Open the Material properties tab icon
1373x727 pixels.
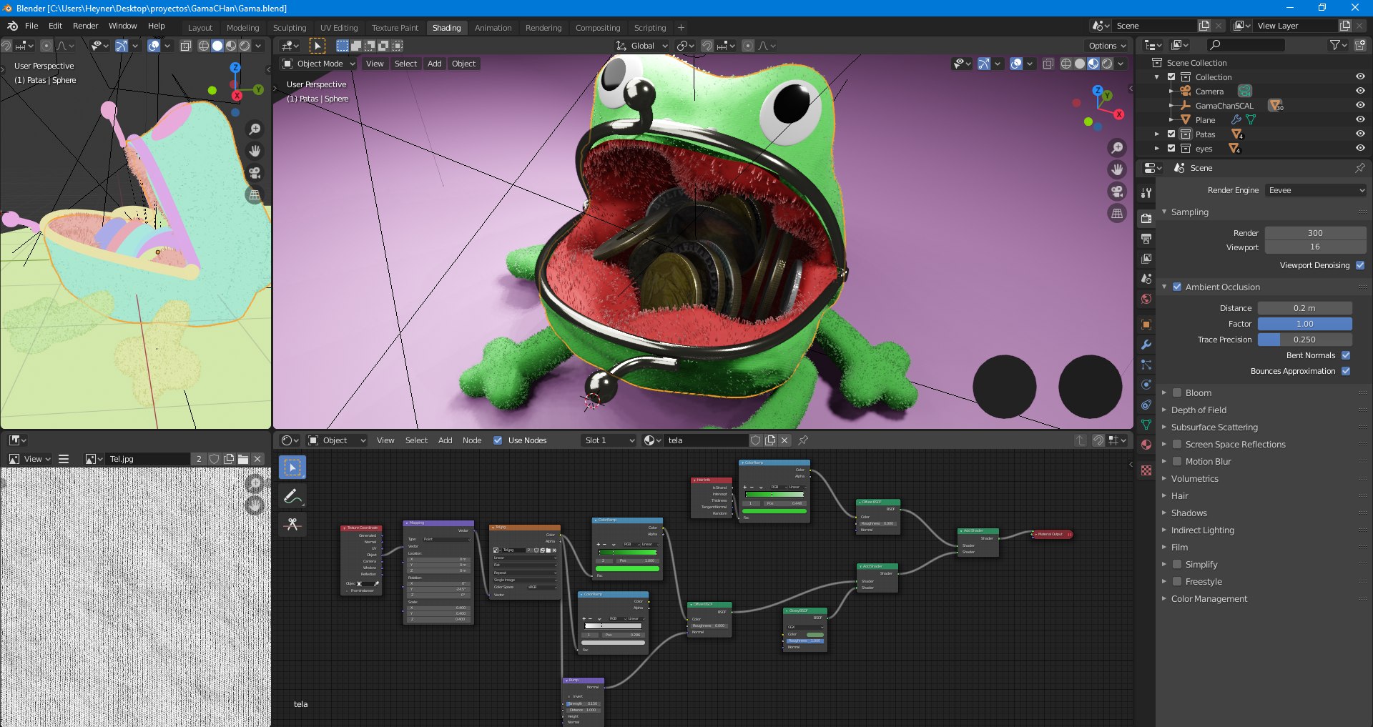click(1146, 445)
